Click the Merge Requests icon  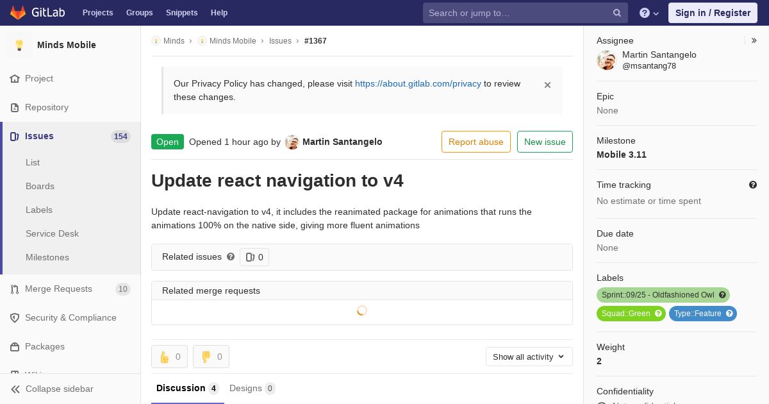(15, 289)
